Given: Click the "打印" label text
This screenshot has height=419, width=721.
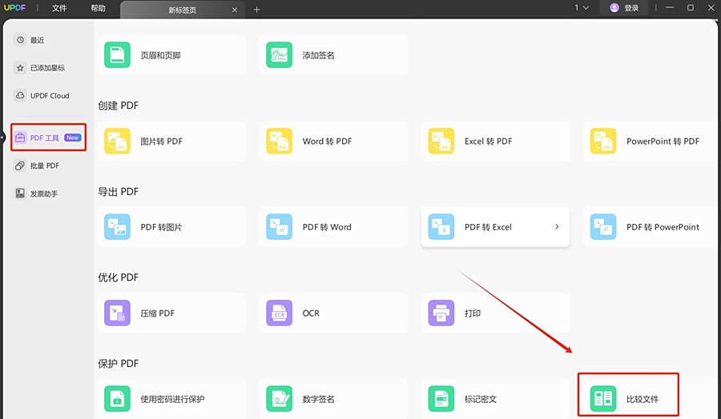Looking at the screenshot, I should (x=473, y=313).
